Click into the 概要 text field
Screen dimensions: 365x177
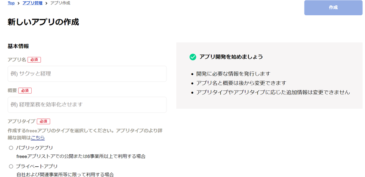click(87, 105)
